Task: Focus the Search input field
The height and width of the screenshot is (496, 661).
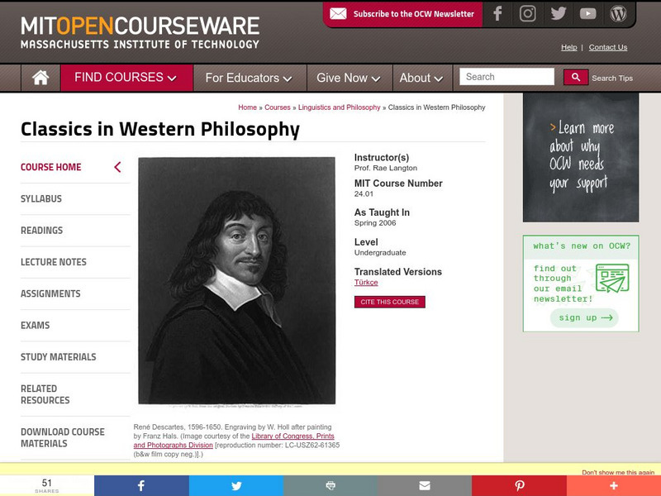Action: (x=506, y=77)
